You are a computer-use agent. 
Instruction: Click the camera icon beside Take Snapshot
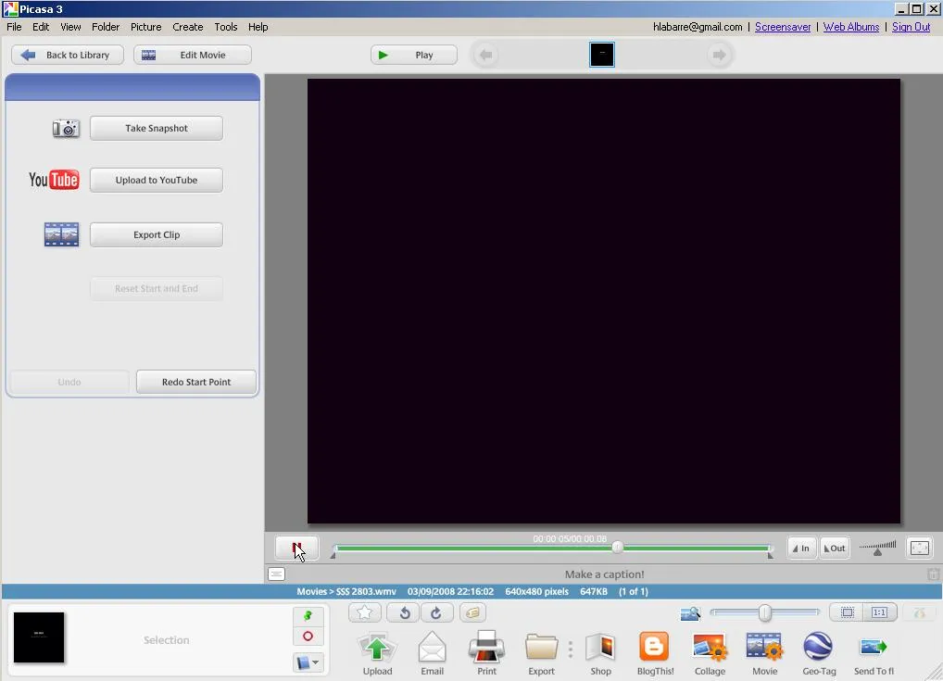tap(66, 128)
